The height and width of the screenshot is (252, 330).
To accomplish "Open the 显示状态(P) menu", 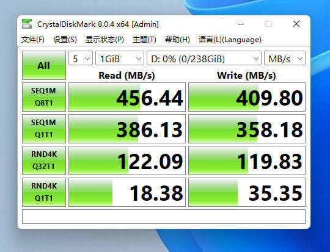I will [x=105, y=40].
